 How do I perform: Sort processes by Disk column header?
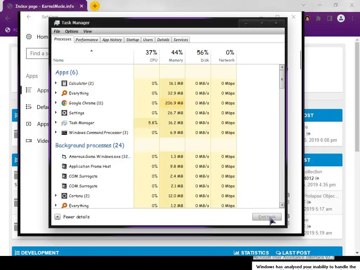[x=198, y=56]
